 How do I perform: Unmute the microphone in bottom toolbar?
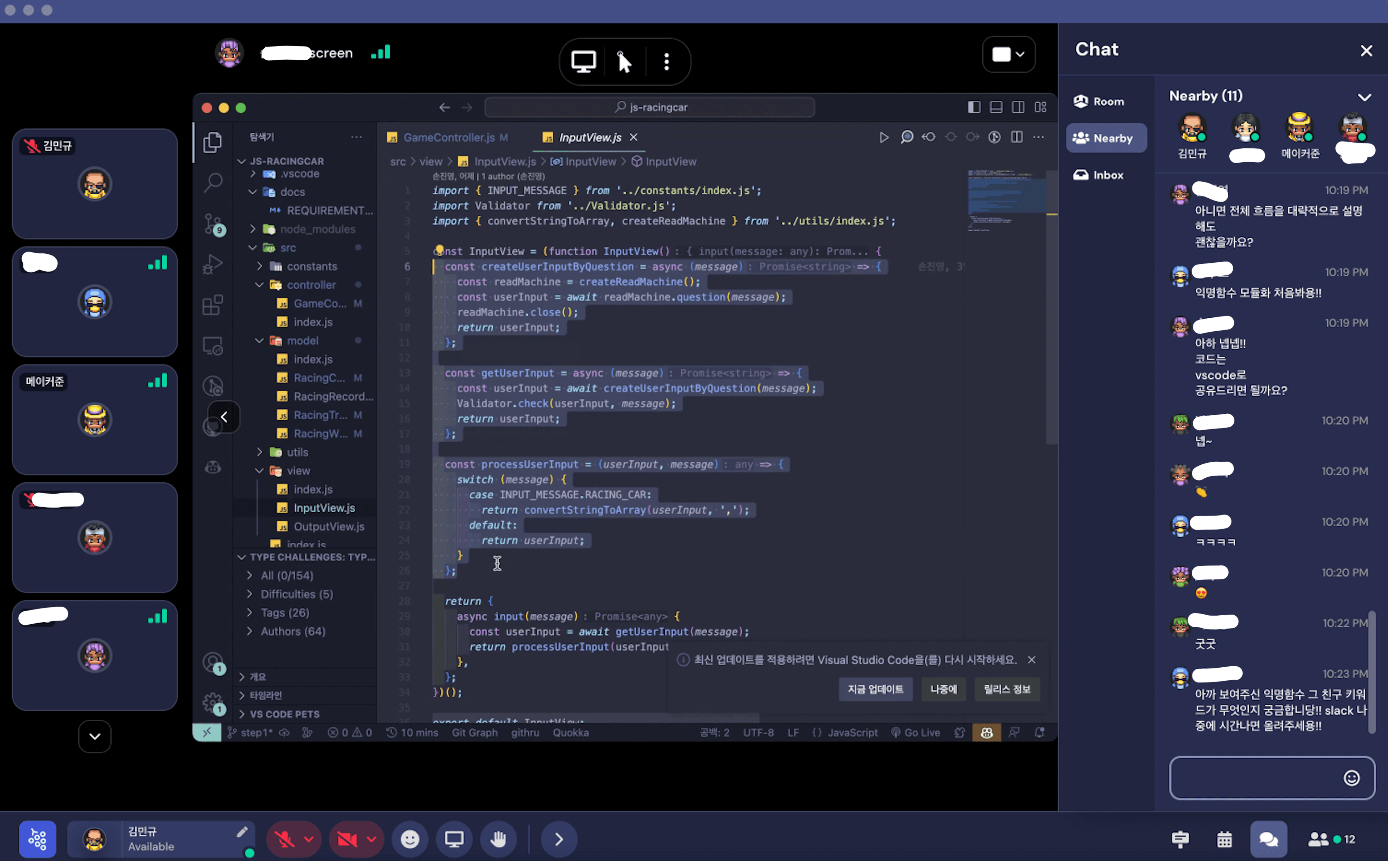[284, 839]
